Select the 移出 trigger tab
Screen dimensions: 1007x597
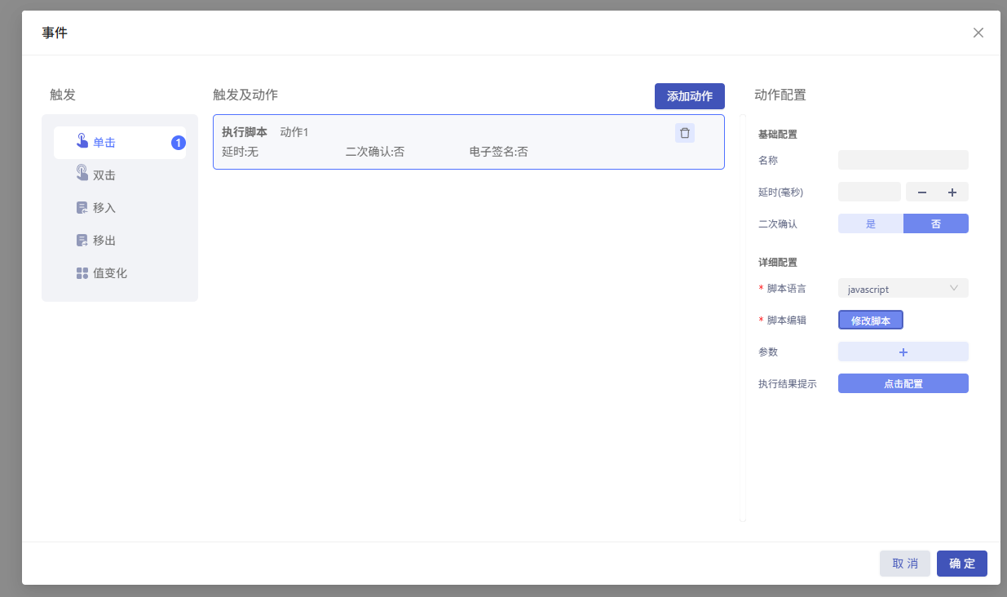120,241
